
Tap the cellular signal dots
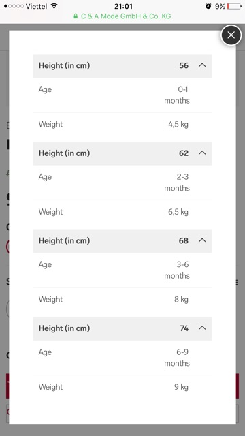click(x=14, y=6)
